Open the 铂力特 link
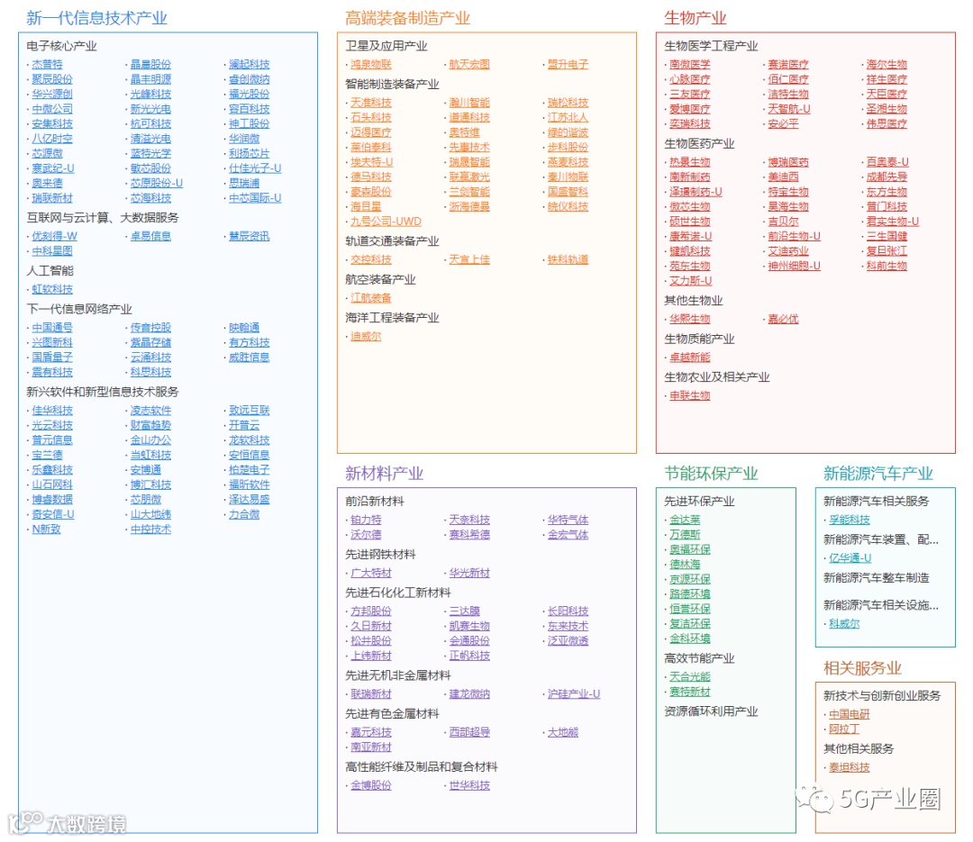Screen dimensions: 973x842 (x=366, y=521)
